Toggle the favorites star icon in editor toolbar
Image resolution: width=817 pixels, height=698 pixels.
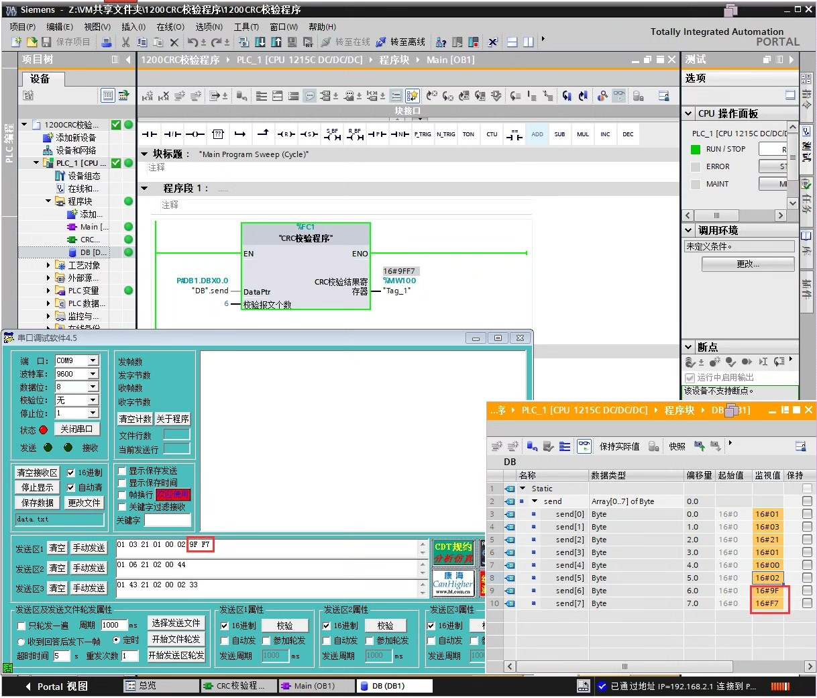(412, 96)
